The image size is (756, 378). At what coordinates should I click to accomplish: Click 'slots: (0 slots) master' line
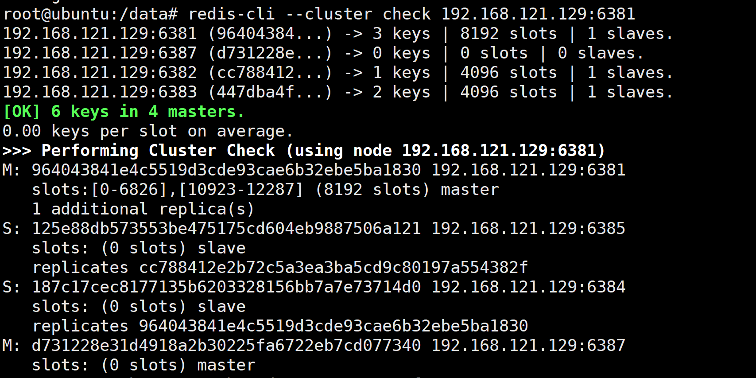click(143, 365)
